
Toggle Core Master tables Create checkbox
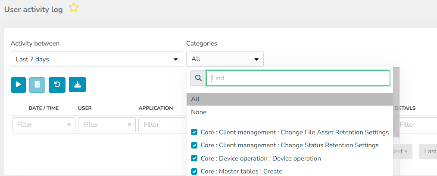pyautogui.click(x=194, y=171)
